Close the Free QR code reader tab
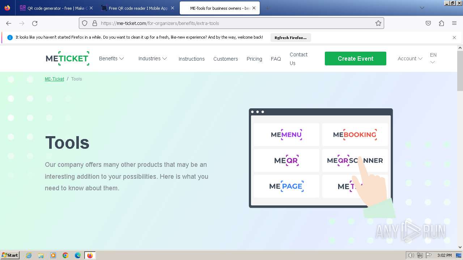 tap(173, 8)
